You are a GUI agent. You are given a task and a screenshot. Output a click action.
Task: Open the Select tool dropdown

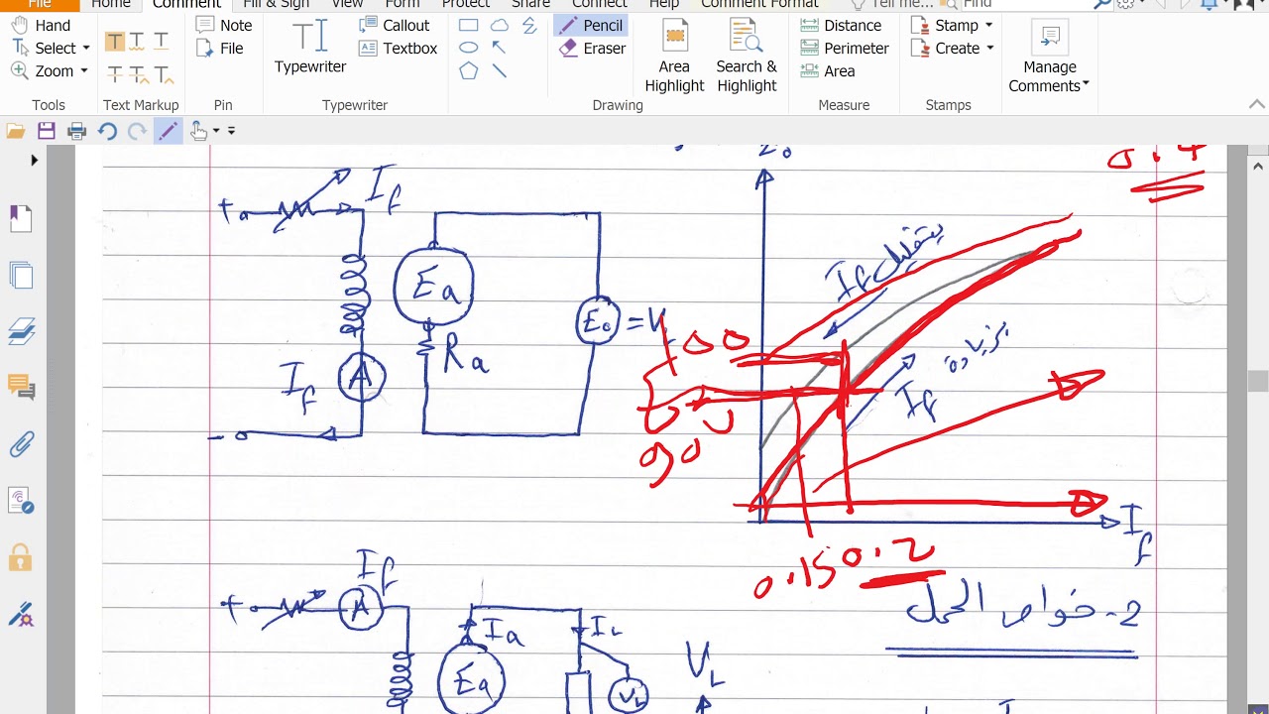[86, 48]
